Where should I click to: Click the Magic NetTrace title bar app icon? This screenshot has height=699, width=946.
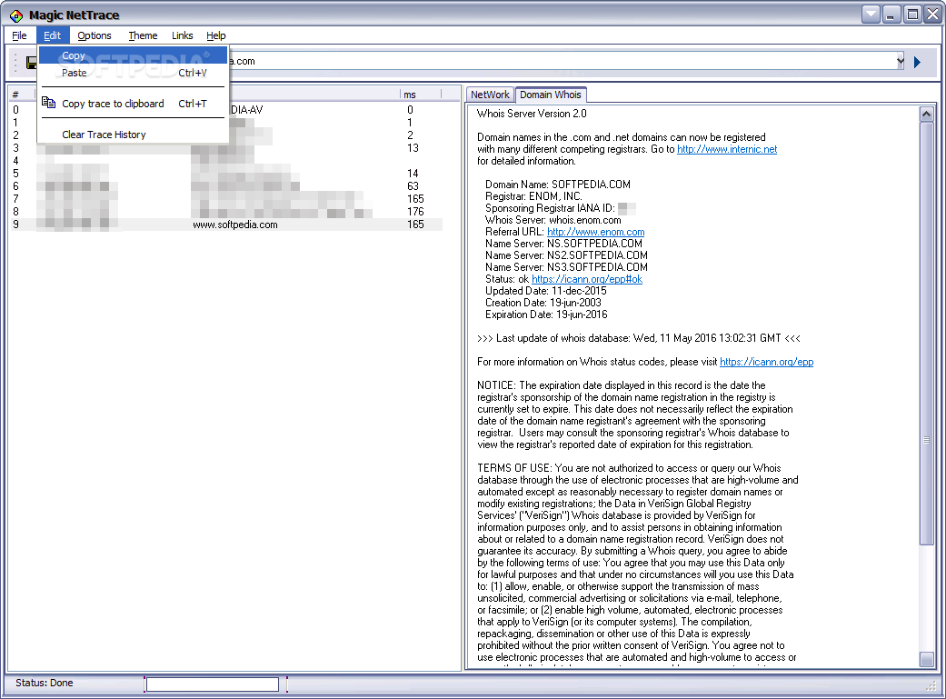click(16, 15)
